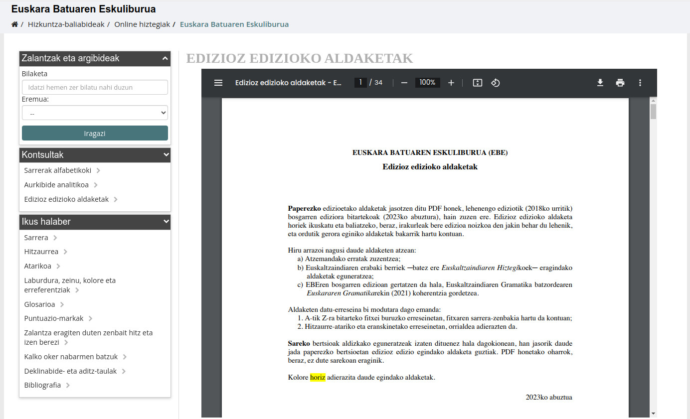Click the chevron beside Atarikoa
Screen dimensions: 690x419
pyautogui.click(x=58, y=267)
